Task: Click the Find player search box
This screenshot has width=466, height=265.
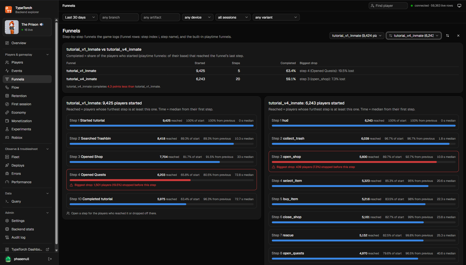Action: tap(388, 6)
